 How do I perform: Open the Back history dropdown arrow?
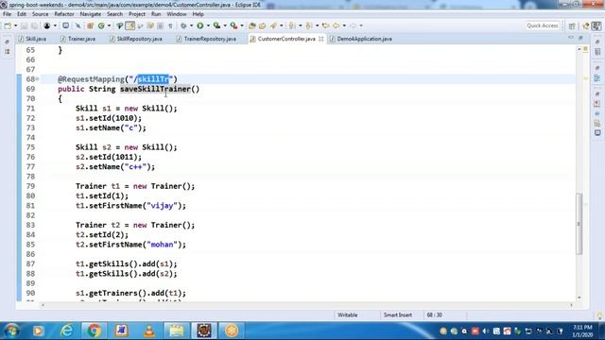344,25
